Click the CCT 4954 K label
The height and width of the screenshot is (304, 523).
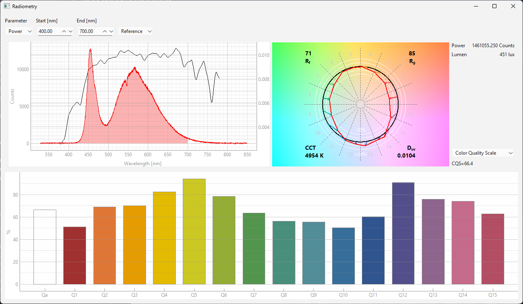coord(314,152)
